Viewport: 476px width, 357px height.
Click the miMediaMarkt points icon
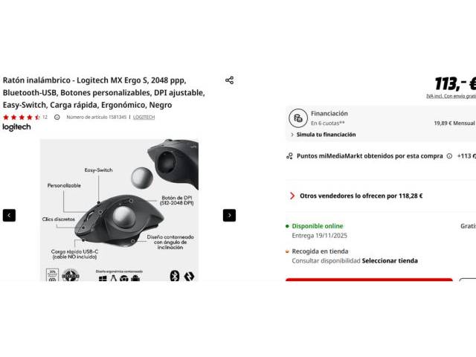point(289,156)
